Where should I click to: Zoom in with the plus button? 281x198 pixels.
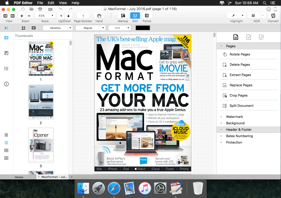coord(22,16)
